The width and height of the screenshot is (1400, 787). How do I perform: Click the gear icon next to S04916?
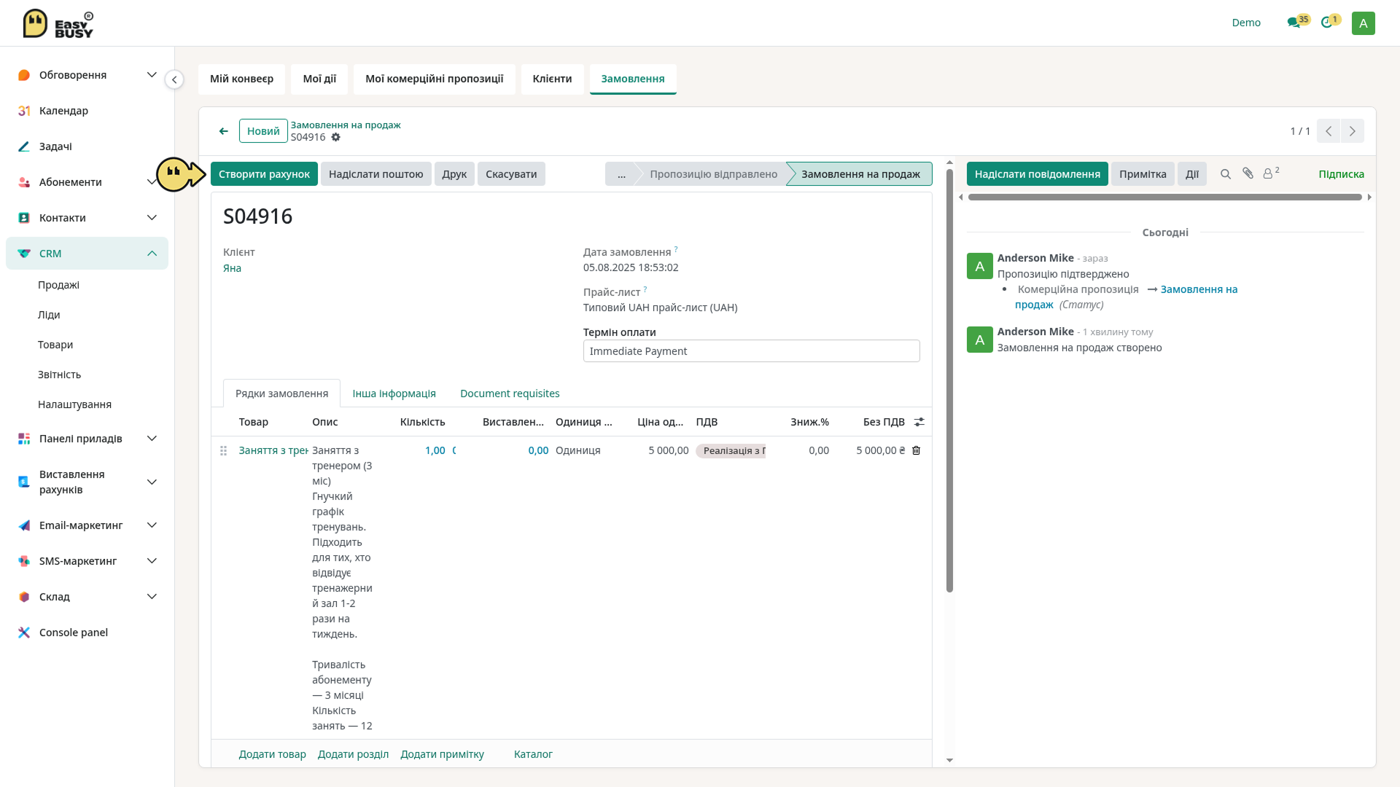point(335,137)
